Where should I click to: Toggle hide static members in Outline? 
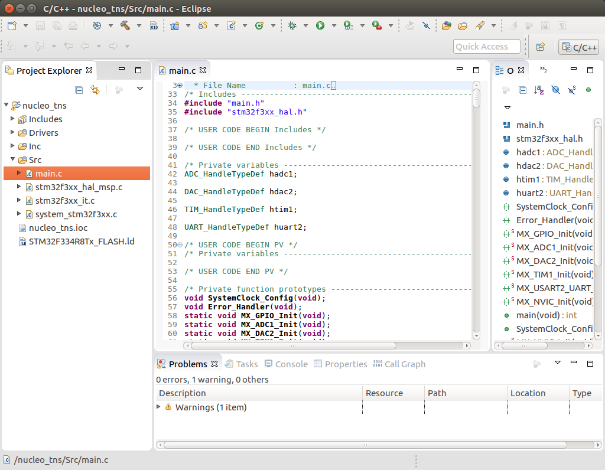(571, 90)
